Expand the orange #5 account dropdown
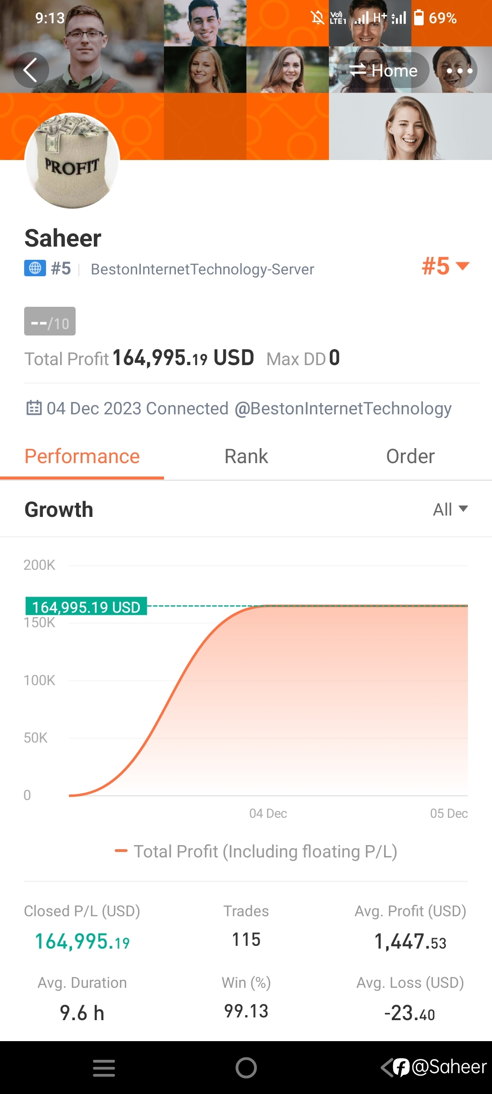Image resolution: width=492 pixels, height=1094 pixels. pos(446,266)
